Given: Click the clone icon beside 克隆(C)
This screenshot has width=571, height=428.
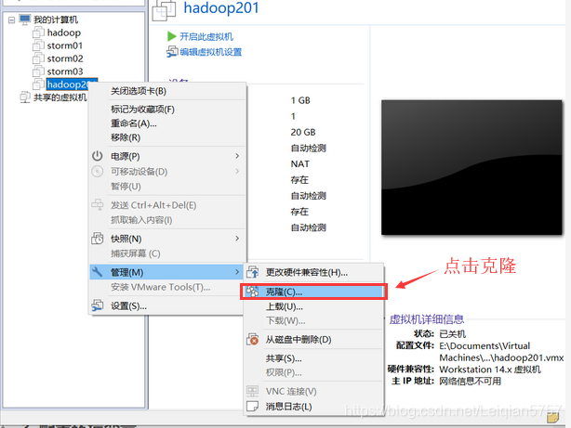Looking at the screenshot, I should pyautogui.click(x=253, y=292).
